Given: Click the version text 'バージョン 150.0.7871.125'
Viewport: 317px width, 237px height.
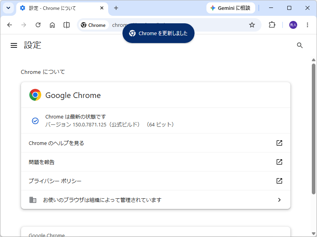Looking at the screenshot, I should point(76,124).
